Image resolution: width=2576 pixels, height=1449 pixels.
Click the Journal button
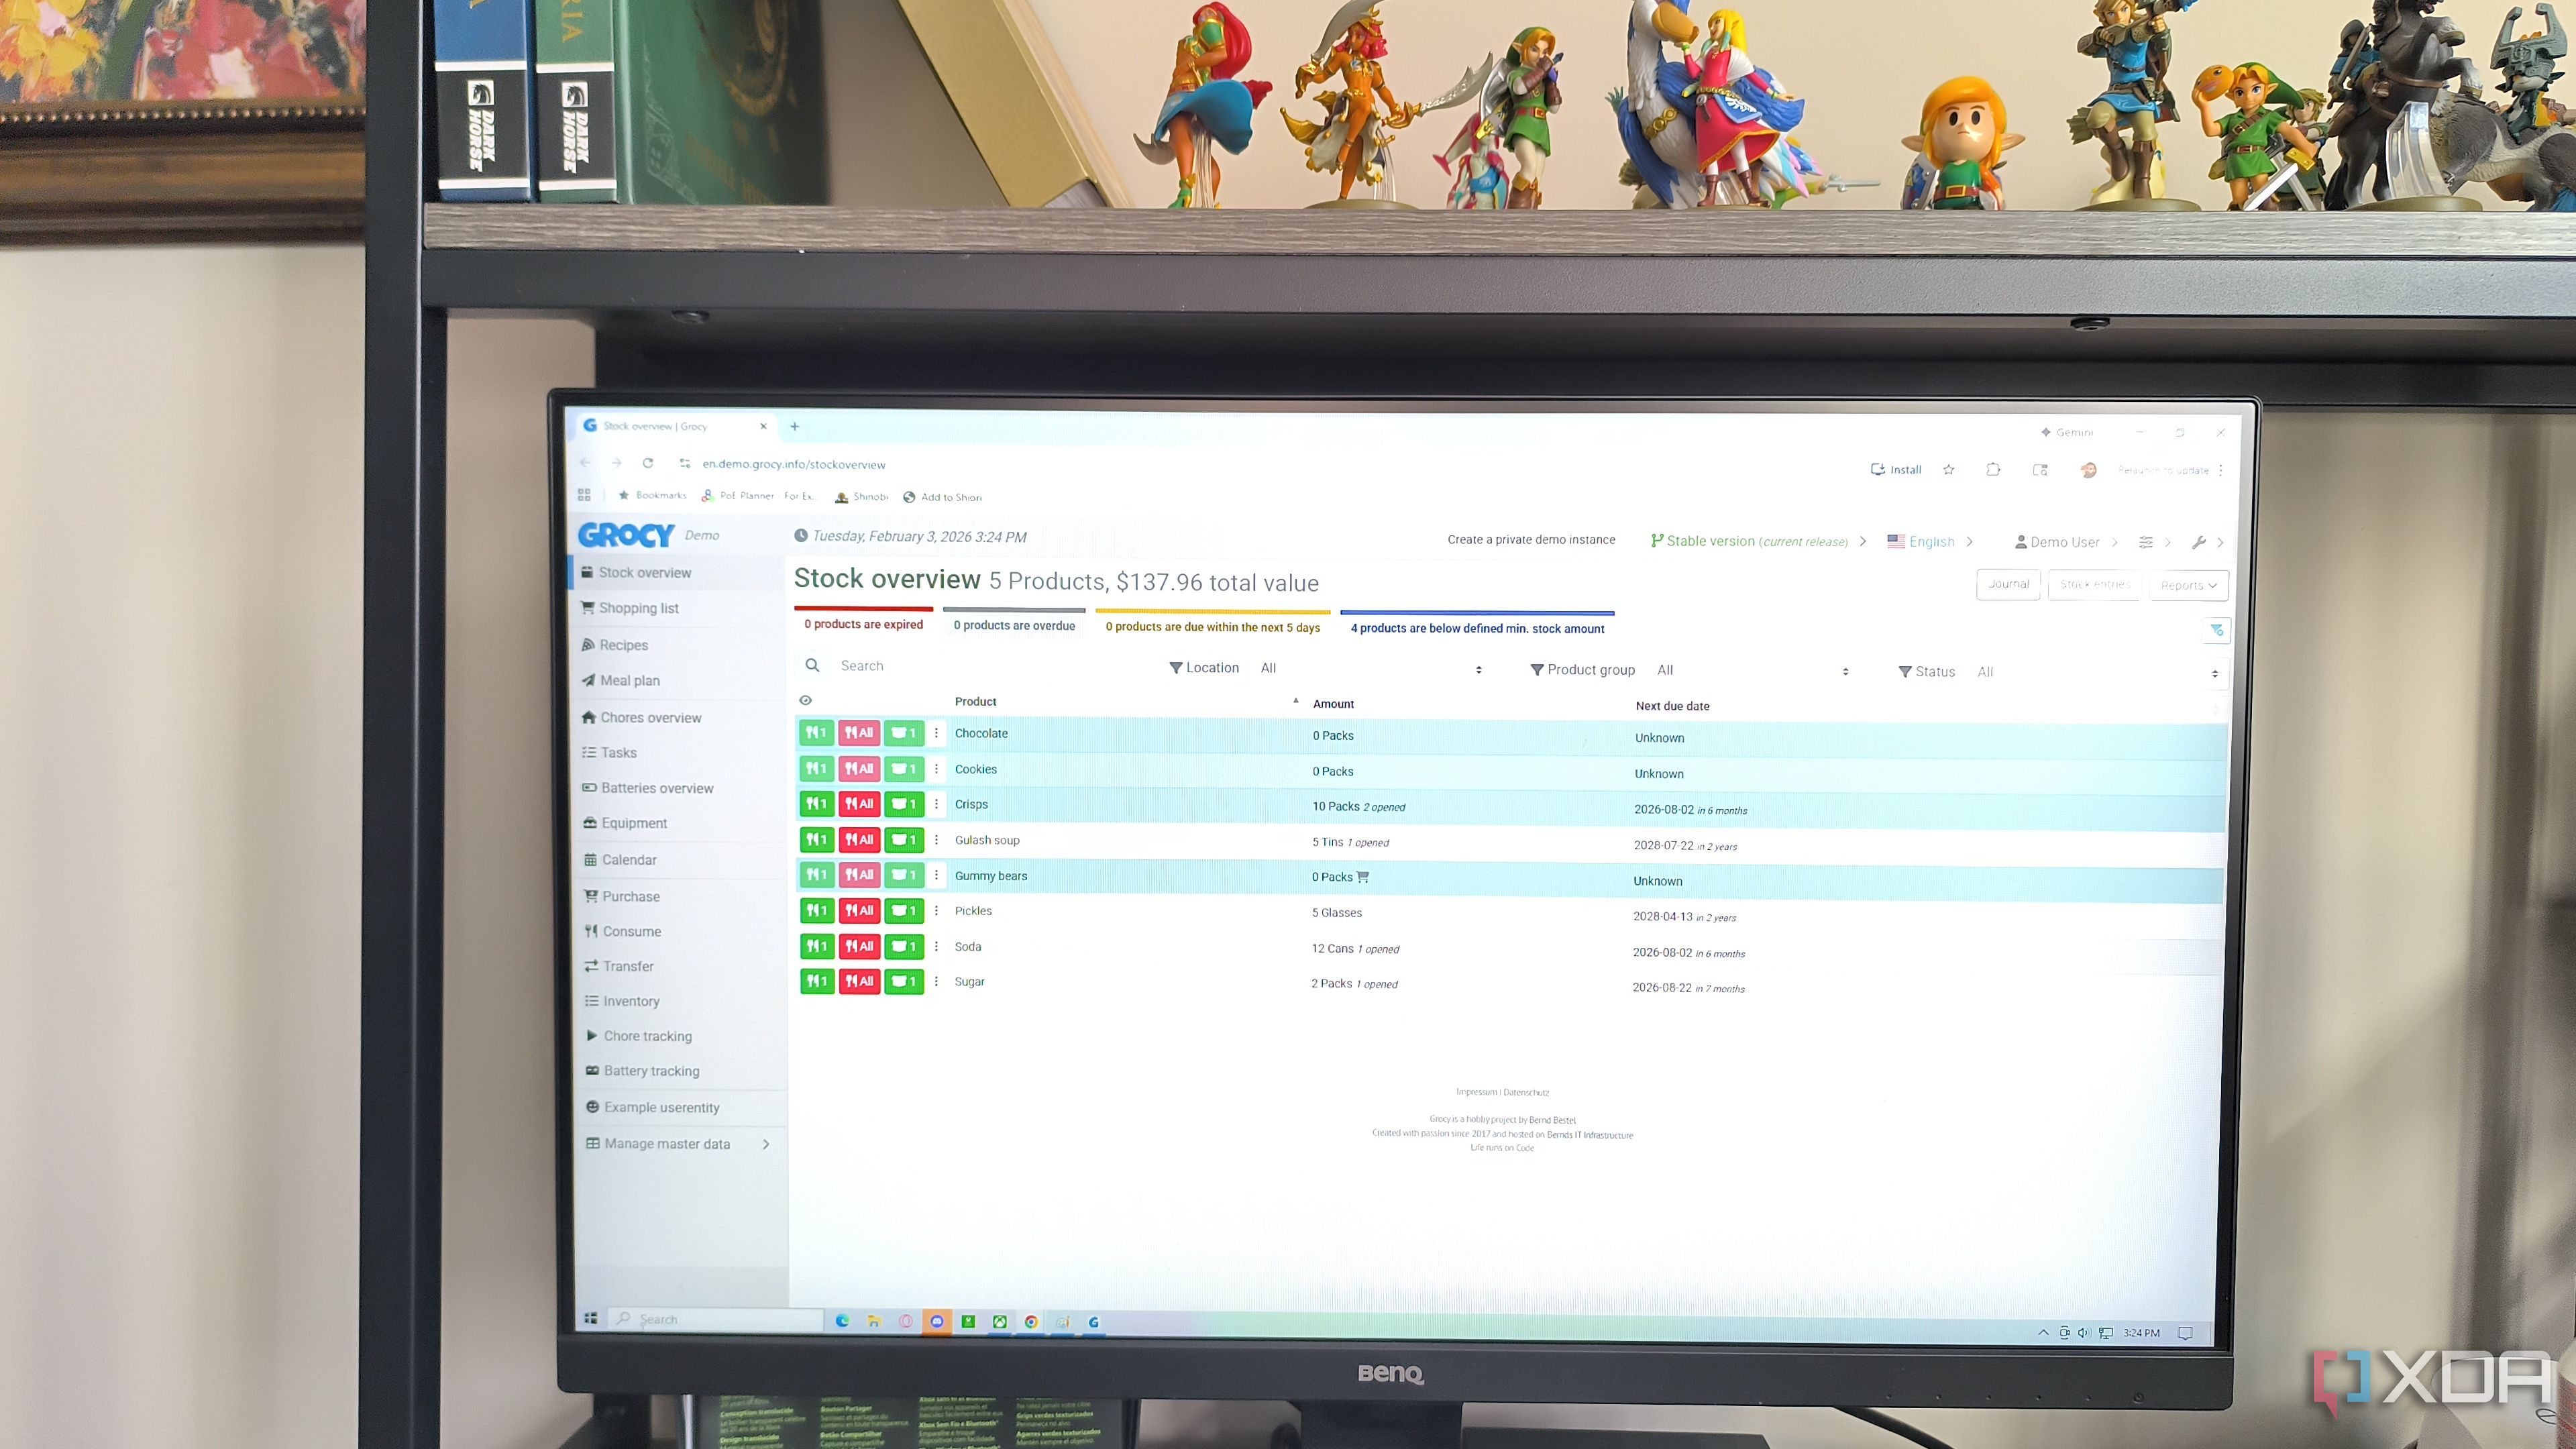(x=2008, y=585)
